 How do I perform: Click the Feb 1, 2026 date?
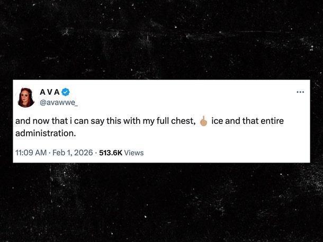click(x=74, y=153)
